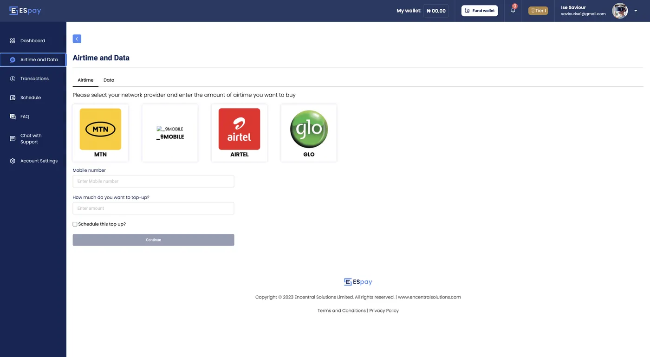Expand the profile dropdown arrow
This screenshot has width=650, height=357.
tap(636, 11)
